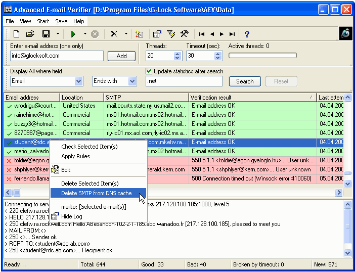
Task: Open the Start menu in menu bar
Action: pyautogui.click(x=43, y=22)
